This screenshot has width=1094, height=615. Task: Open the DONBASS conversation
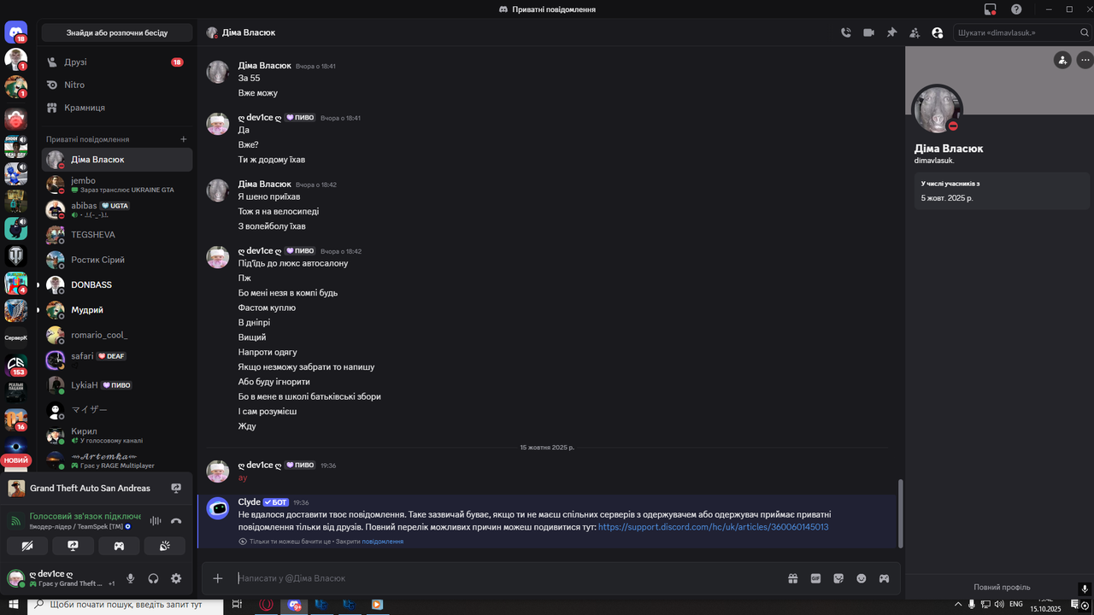(x=117, y=284)
